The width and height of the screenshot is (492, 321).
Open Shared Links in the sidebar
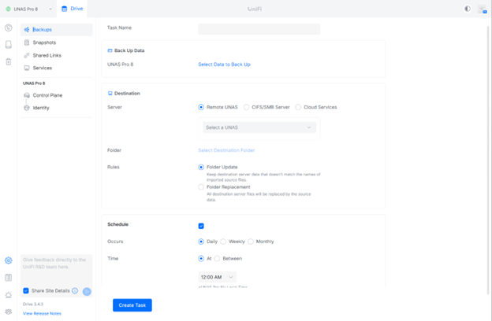click(x=57, y=55)
